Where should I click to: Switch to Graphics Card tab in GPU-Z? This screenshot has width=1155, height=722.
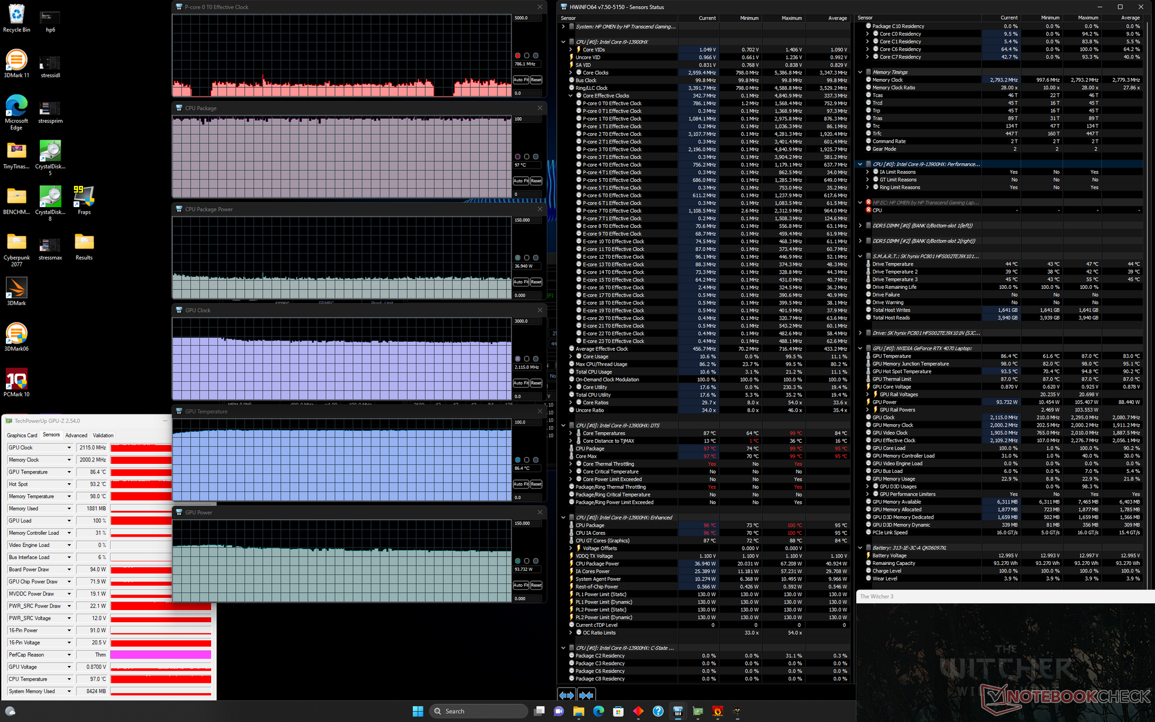pos(22,435)
